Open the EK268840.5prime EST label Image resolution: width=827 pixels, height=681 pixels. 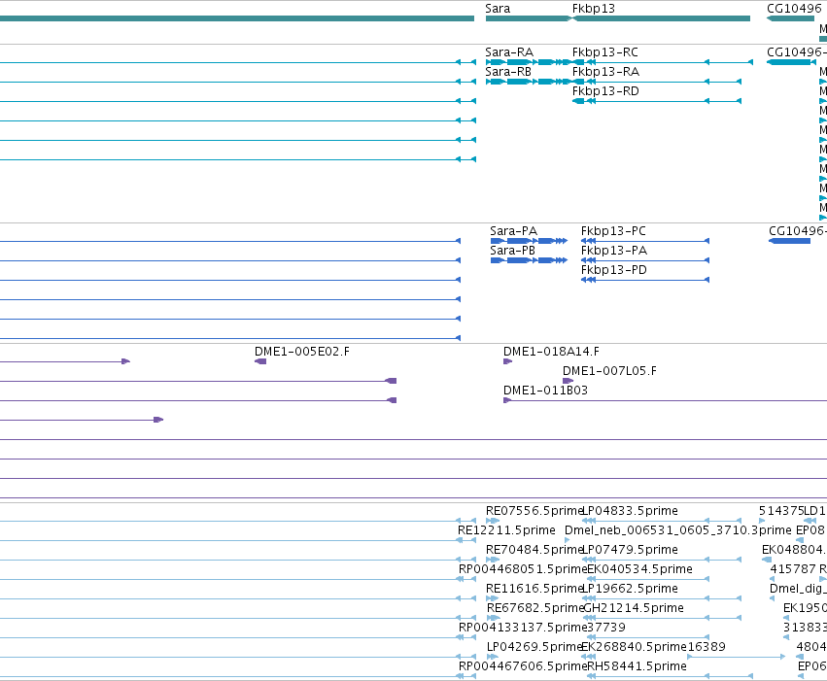point(634,647)
